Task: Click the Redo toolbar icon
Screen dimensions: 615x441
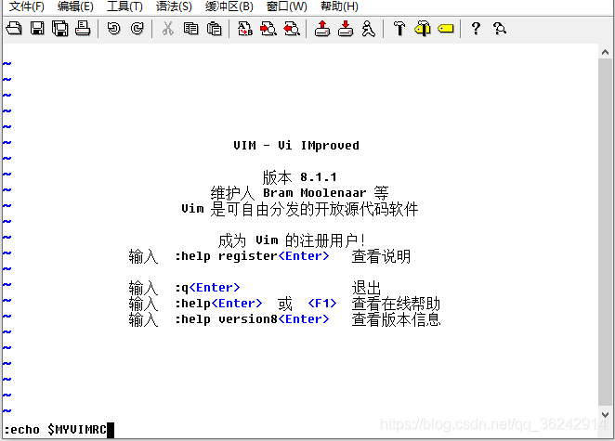Action: pyautogui.click(x=137, y=29)
